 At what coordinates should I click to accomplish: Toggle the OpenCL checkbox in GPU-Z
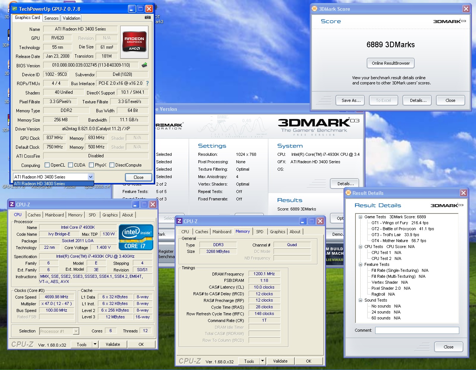coord(47,165)
